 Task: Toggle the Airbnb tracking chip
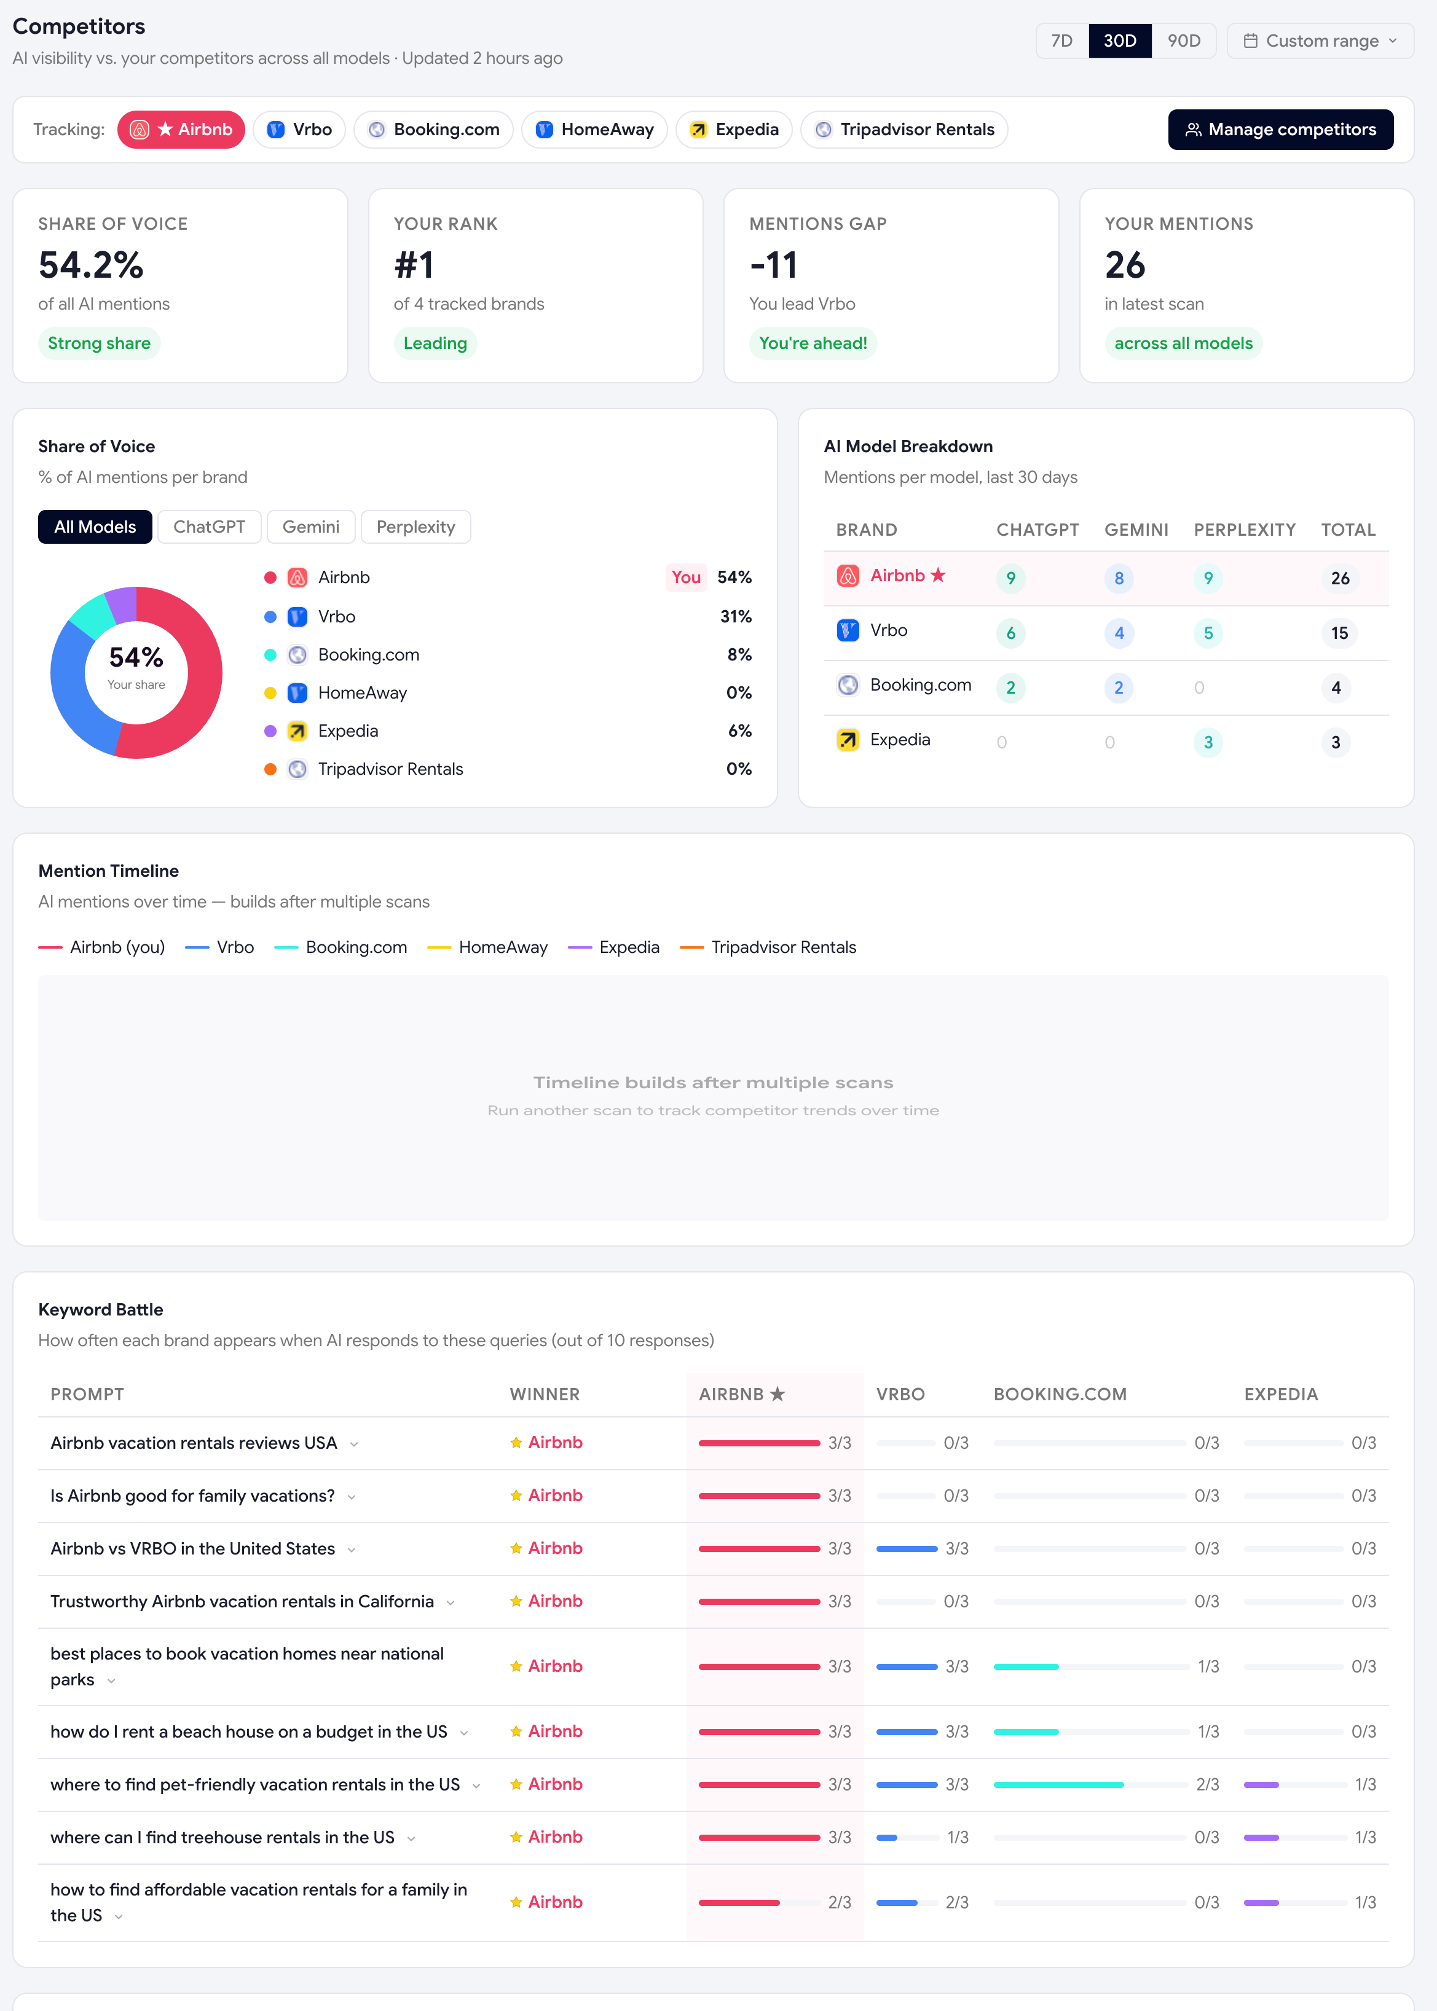[181, 130]
